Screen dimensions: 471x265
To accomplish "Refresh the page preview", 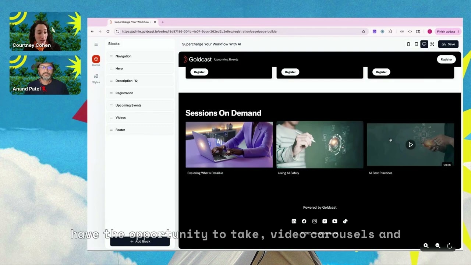I will coord(449,245).
